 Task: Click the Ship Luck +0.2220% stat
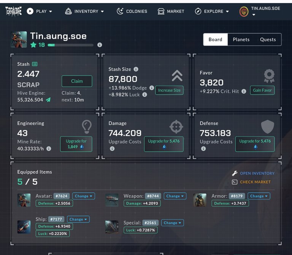pos(53,234)
